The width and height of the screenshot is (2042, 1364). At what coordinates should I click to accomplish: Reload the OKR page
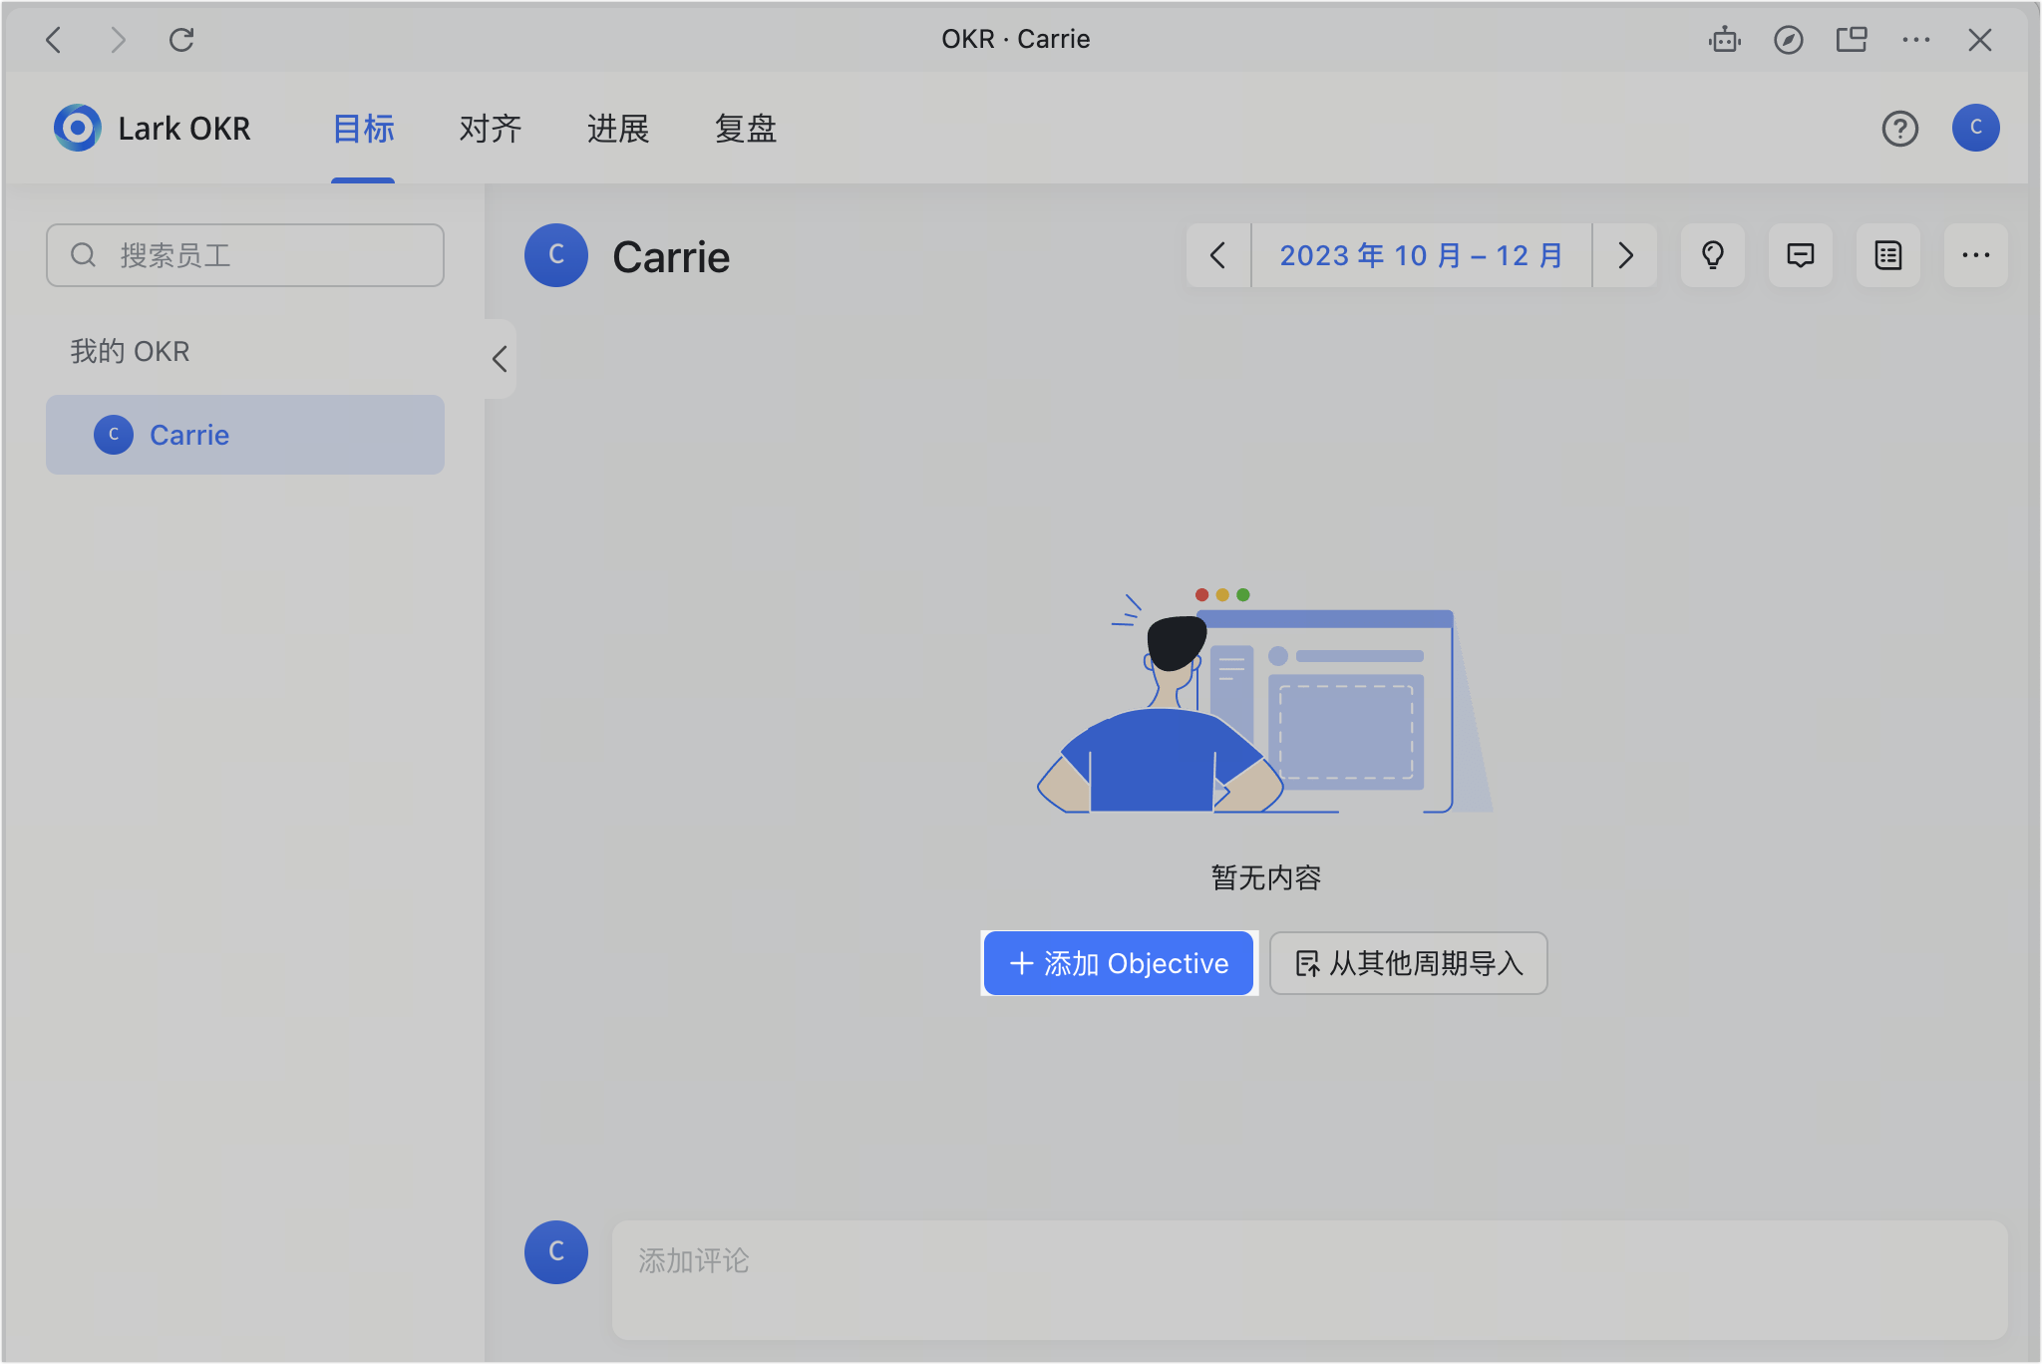click(181, 40)
